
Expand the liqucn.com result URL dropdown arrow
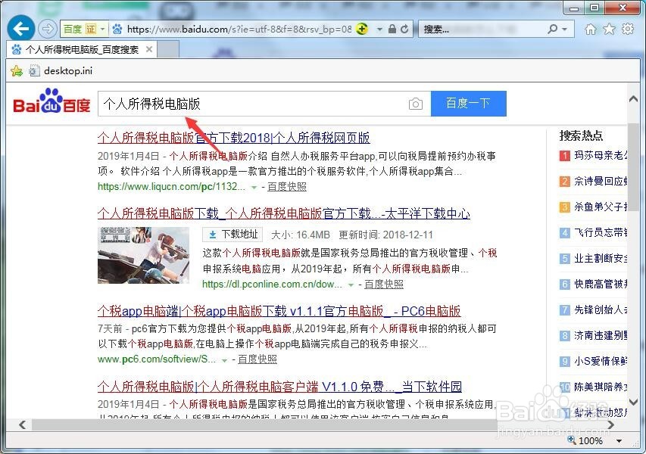254,188
